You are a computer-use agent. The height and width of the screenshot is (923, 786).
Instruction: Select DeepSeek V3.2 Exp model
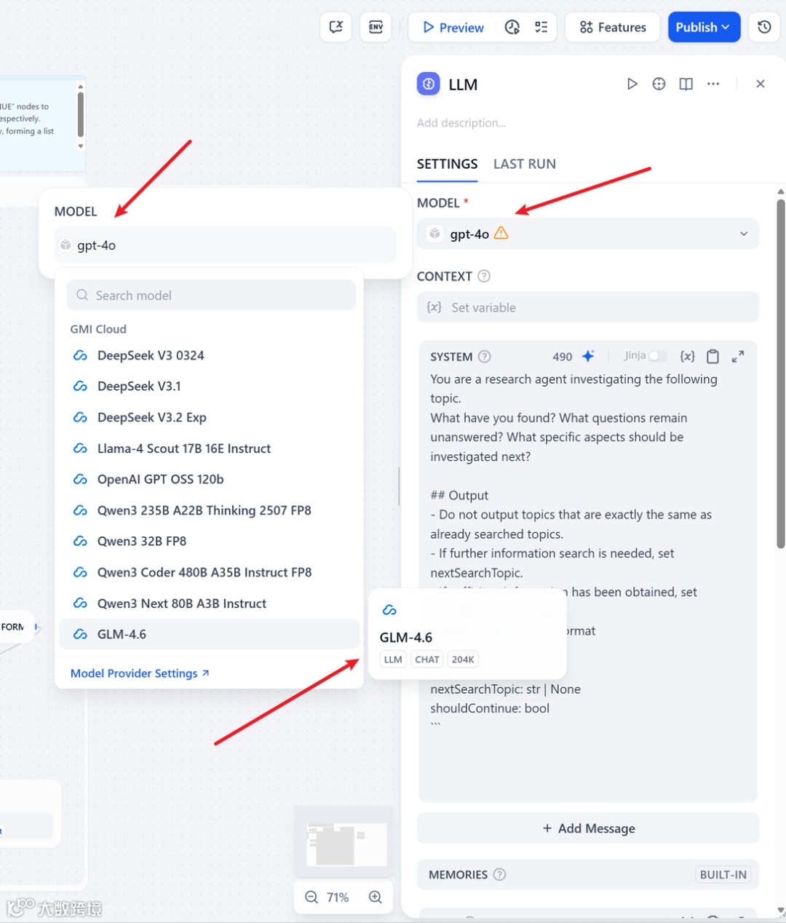pos(210,417)
